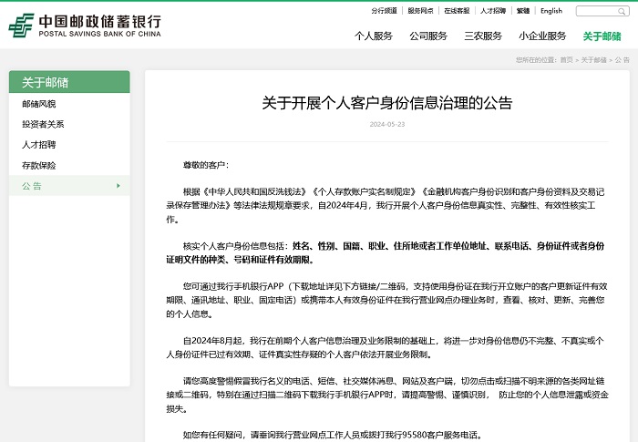The width and height of the screenshot is (638, 442).
Task: Select 公告 in the sidebar
Action: 69,186
